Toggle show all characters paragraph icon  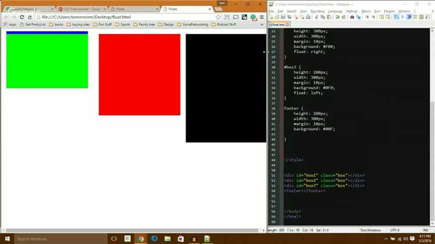click(x=403, y=17)
